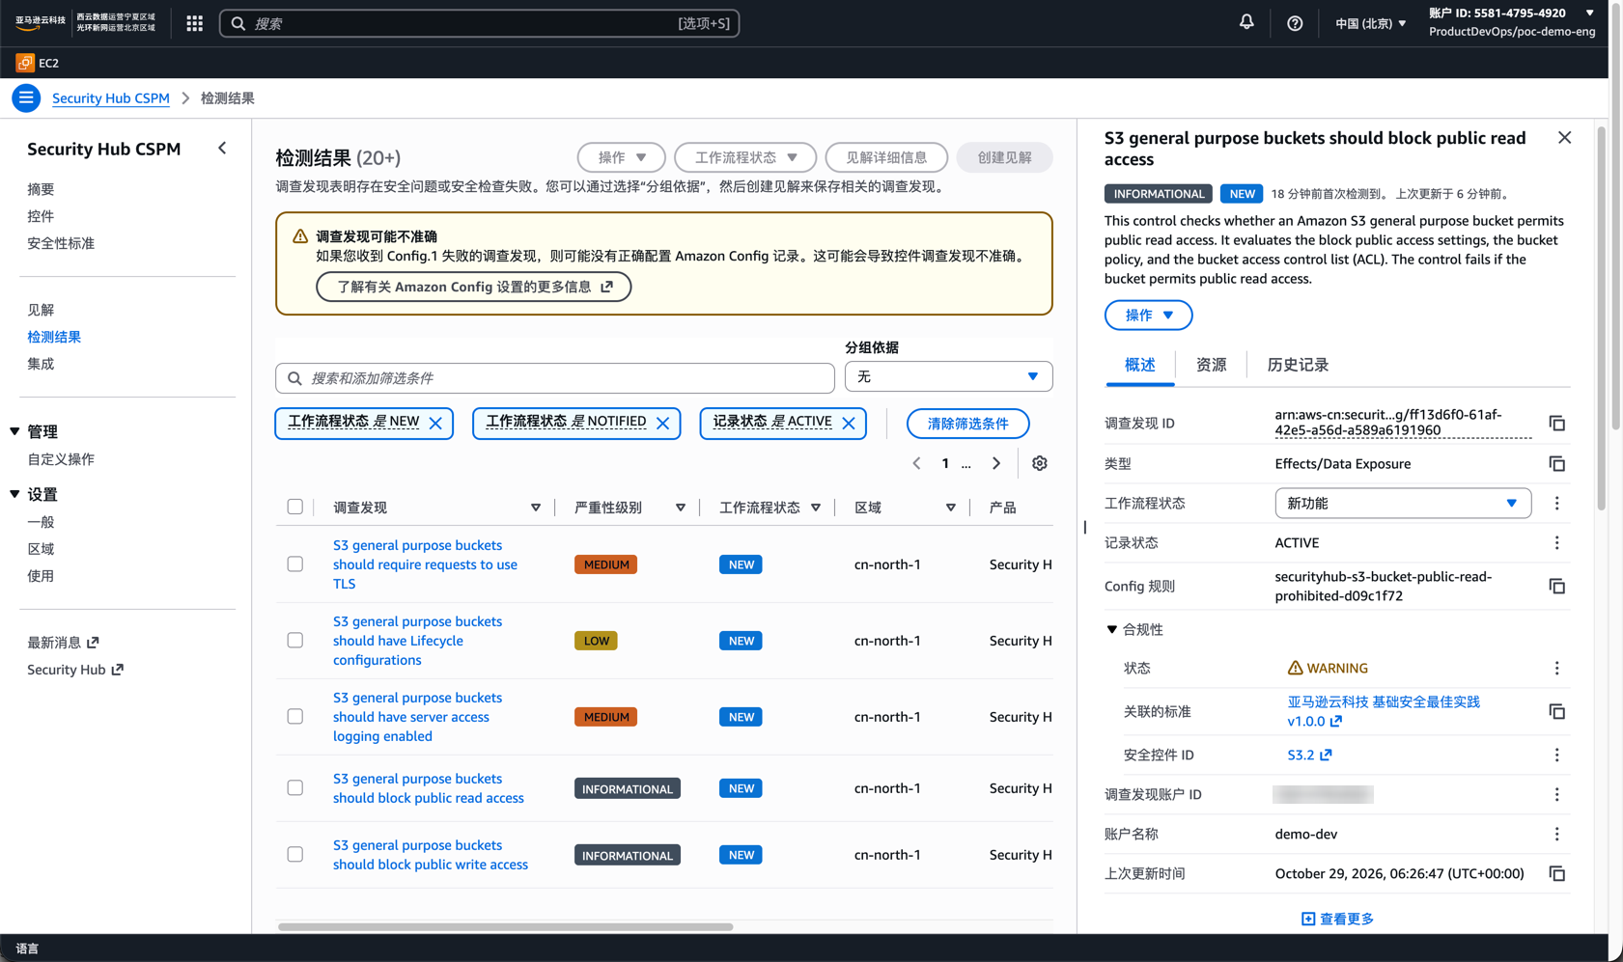
Task: Remove the 记录状态 是 ACTIVE filter
Action: coord(849,423)
